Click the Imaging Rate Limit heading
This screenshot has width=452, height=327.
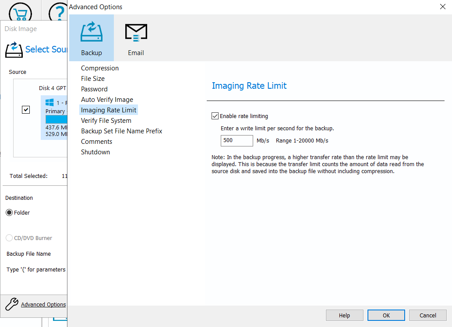pyautogui.click(x=249, y=86)
